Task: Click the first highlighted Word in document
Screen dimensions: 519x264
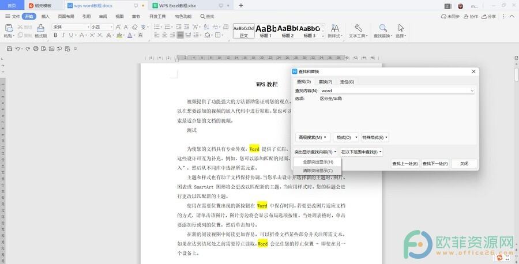Action: pos(254,149)
